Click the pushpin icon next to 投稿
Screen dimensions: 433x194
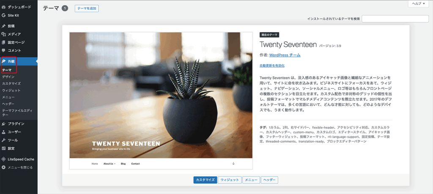4,26
